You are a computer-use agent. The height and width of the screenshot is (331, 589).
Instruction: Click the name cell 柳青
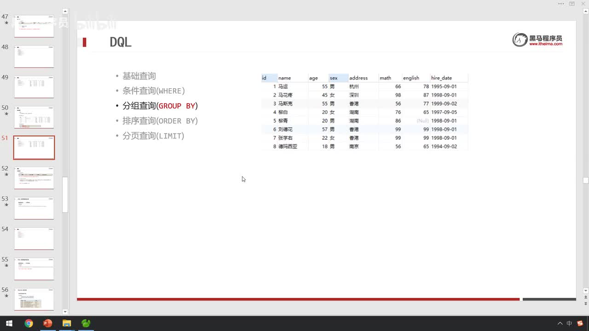(283, 121)
